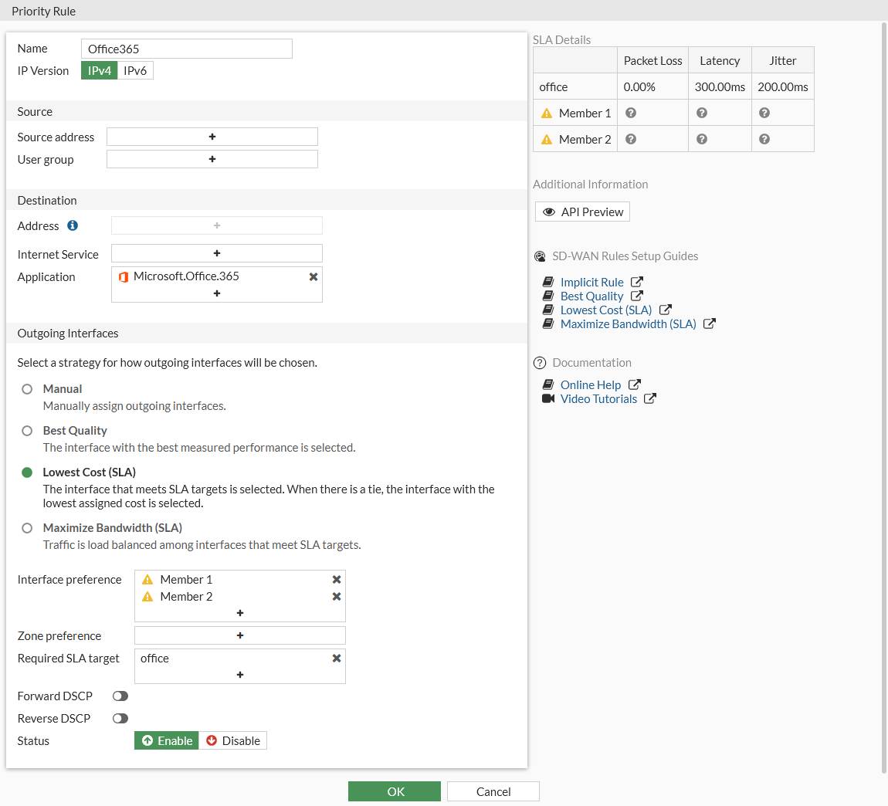This screenshot has height=806, width=888.
Task: Open the Lowest Cost (SLA) guide link
Action: click(606, 310)
